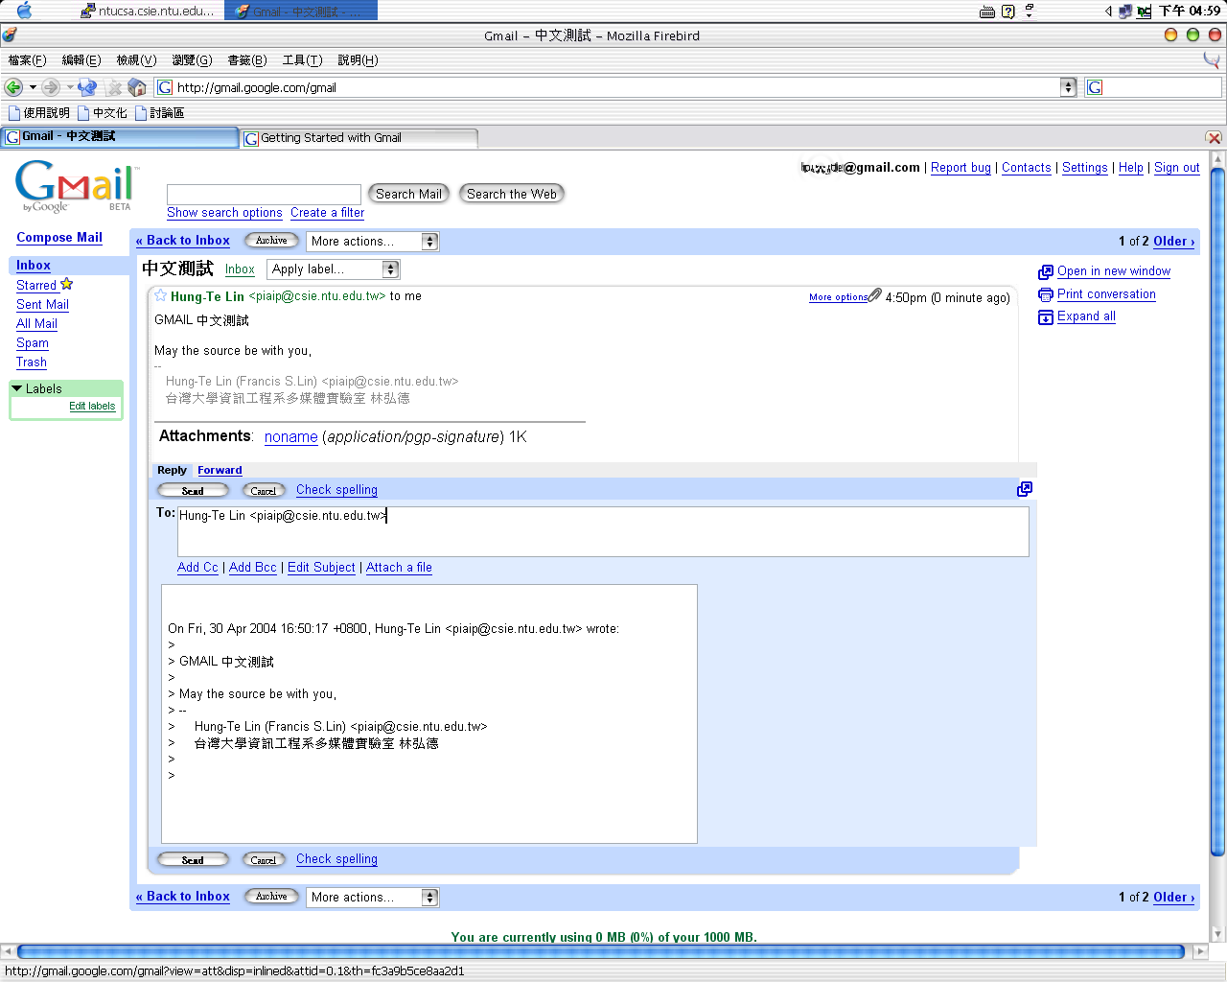The height and width of the screenshot is (982, 1227).
Task: Click the network computers tray icon
Action: (1125, 12)
